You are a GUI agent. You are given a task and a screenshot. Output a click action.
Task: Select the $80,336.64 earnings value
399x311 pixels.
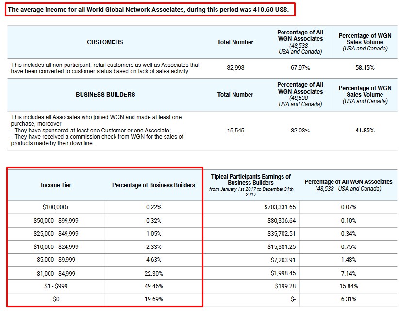pos(282,220)
